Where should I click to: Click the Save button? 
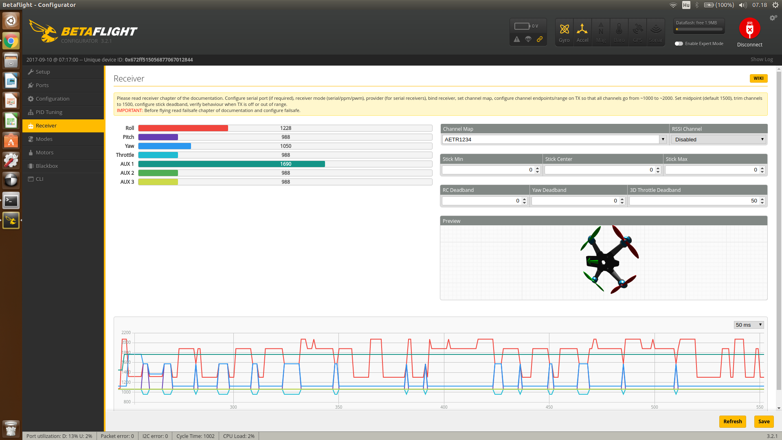point(764,421)
